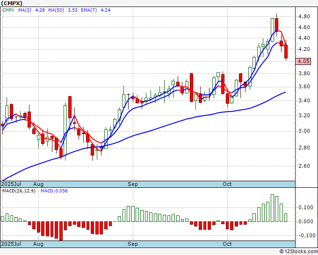Click the 3.00 price axis label
The image size is (318, 255).
pos(304,131)
